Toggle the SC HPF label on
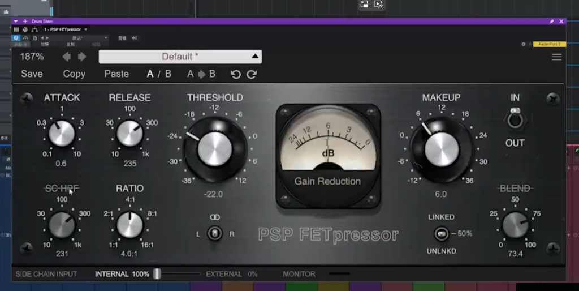 point(62,189)
